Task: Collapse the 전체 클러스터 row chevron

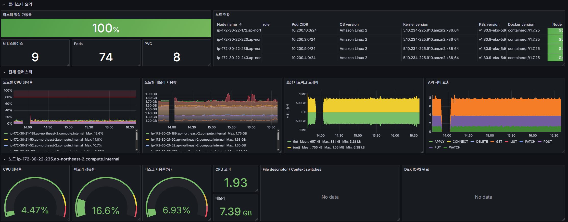Action: point(4,72)
